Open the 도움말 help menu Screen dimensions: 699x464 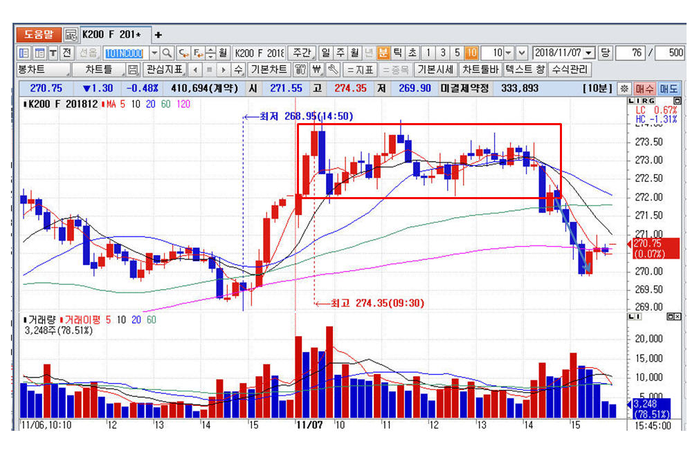coord(39,35)
